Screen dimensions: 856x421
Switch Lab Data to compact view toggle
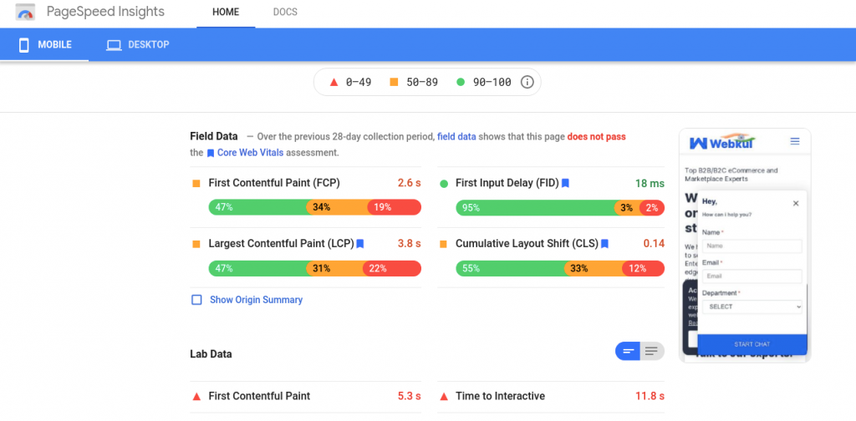point(628,351)
